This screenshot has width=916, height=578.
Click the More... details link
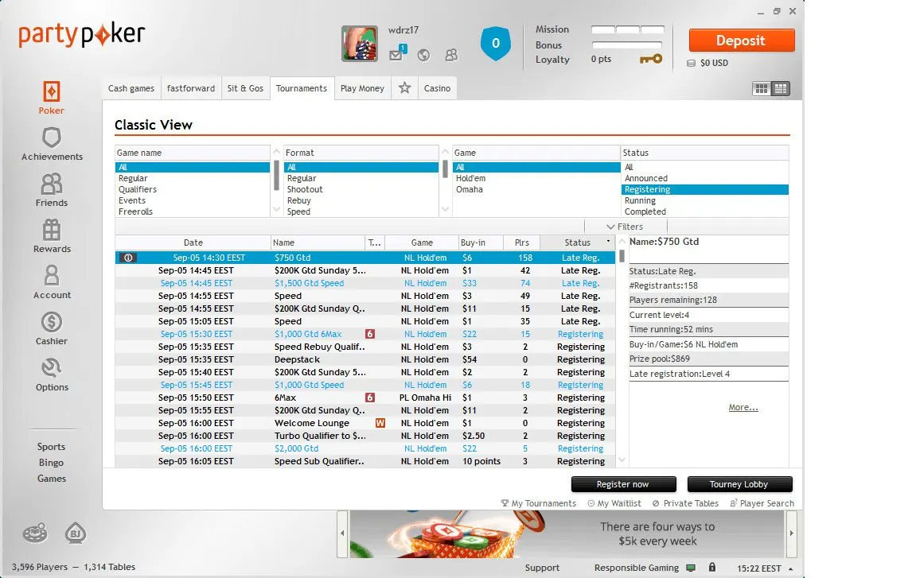pos(743,408)
